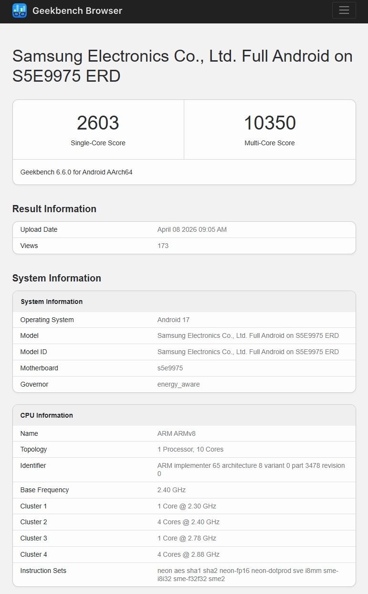Click the CPU Information table header
This screenshot has width=368, height=594.
47,415
